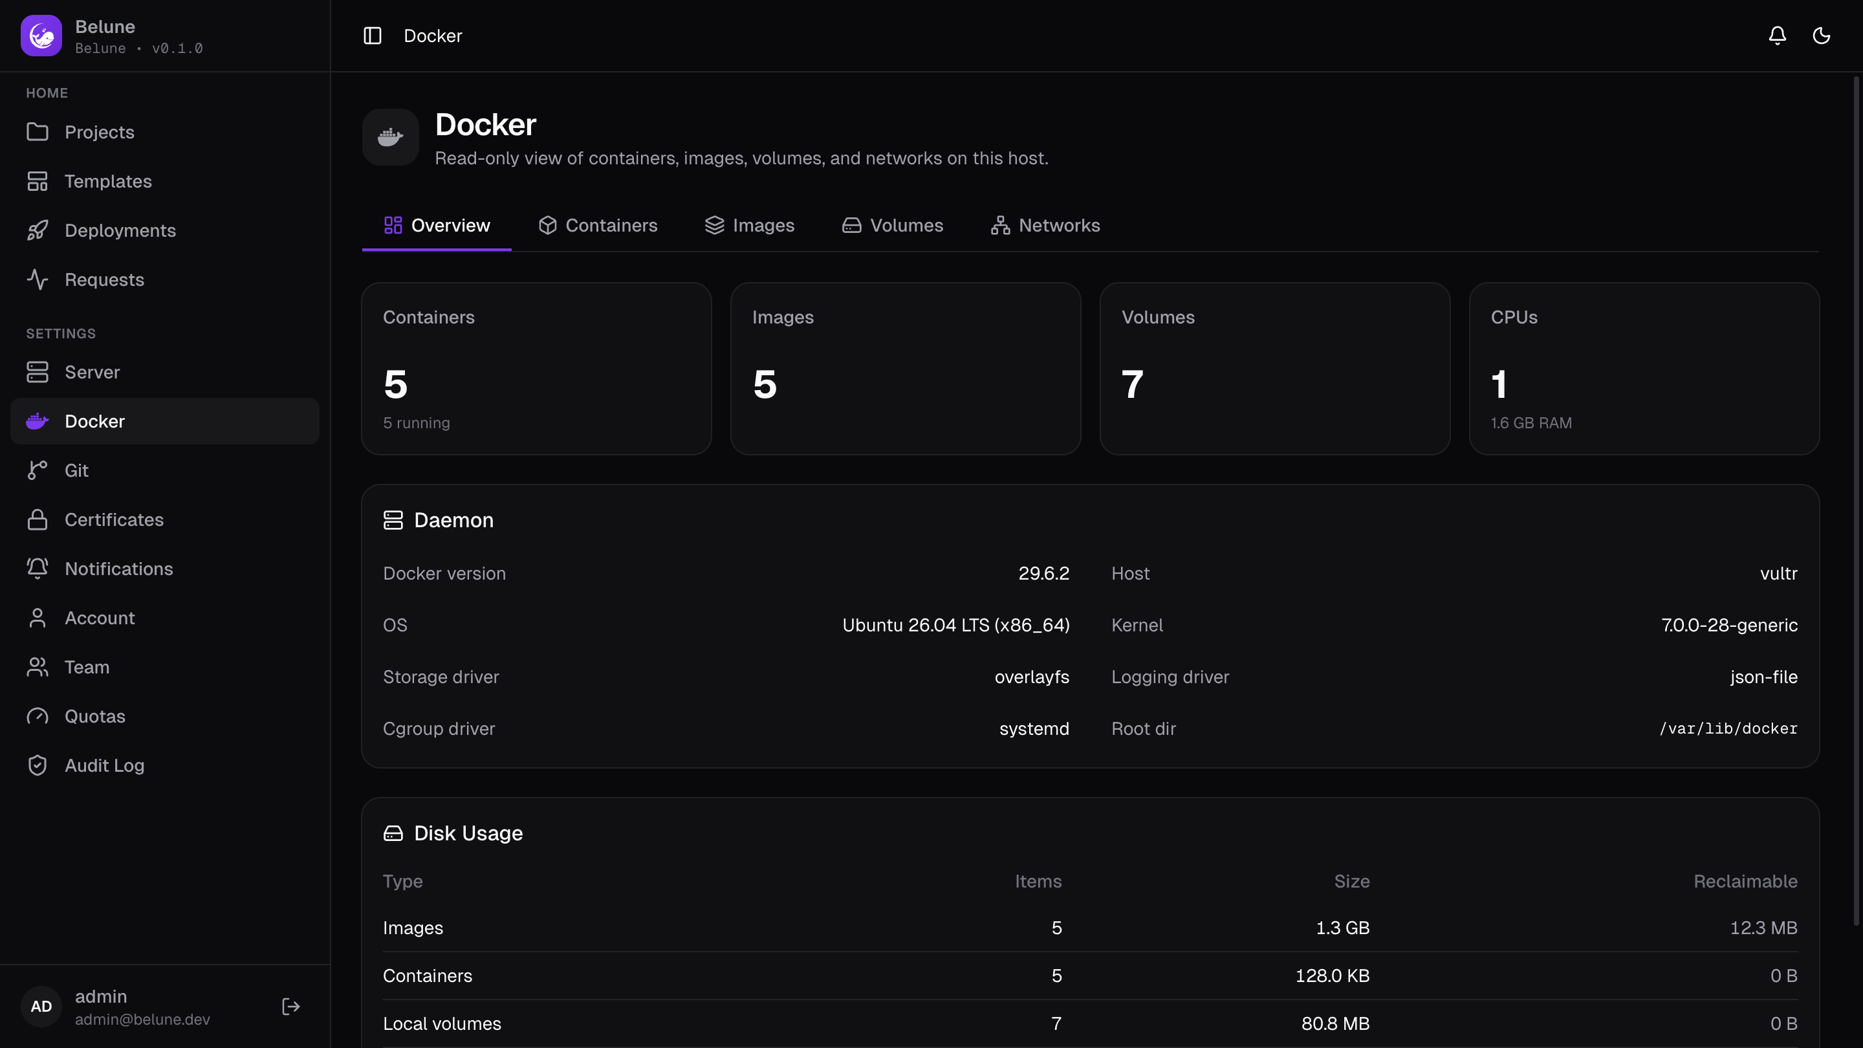Switch to the Volumes tab
This screenshot has width=1863, height=1048.
tap(893, 226)
